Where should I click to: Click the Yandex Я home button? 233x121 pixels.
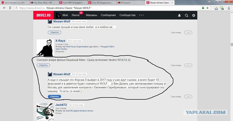10,8
